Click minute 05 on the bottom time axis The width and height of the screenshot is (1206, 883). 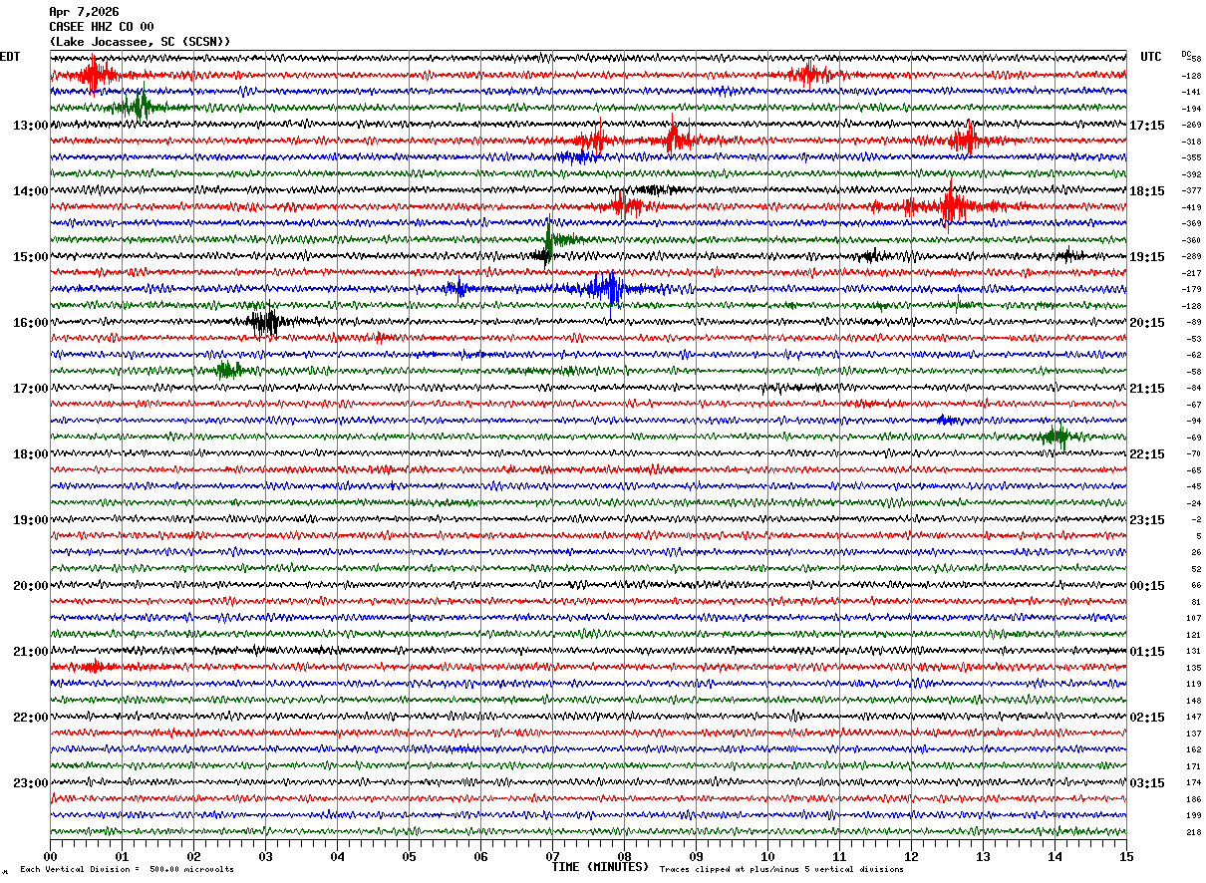pyautogui.click(x=409, y=856)
